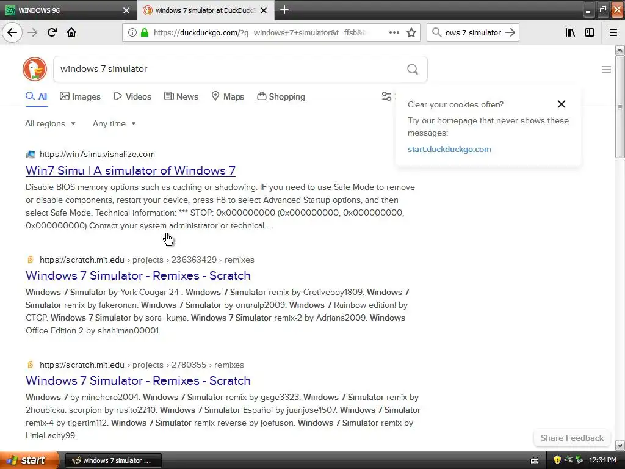Follow the start.duckduckgo.com link

(449, 149)
